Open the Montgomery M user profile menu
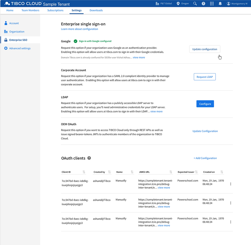The image size is (251, 245). [x=237, y=4]
